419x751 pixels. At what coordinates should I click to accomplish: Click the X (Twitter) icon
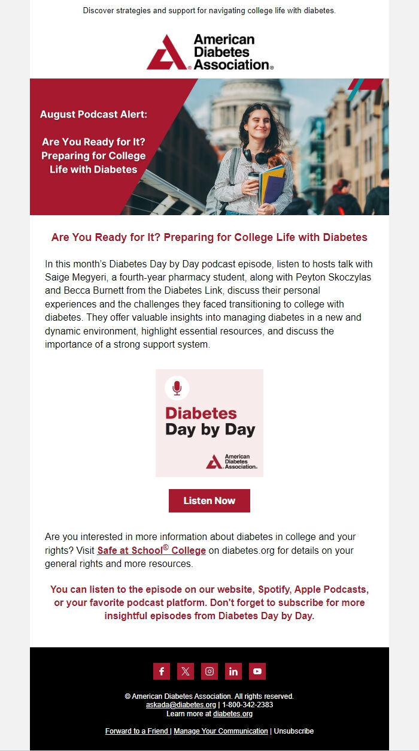pyautogui.click(x=186, y=671)
